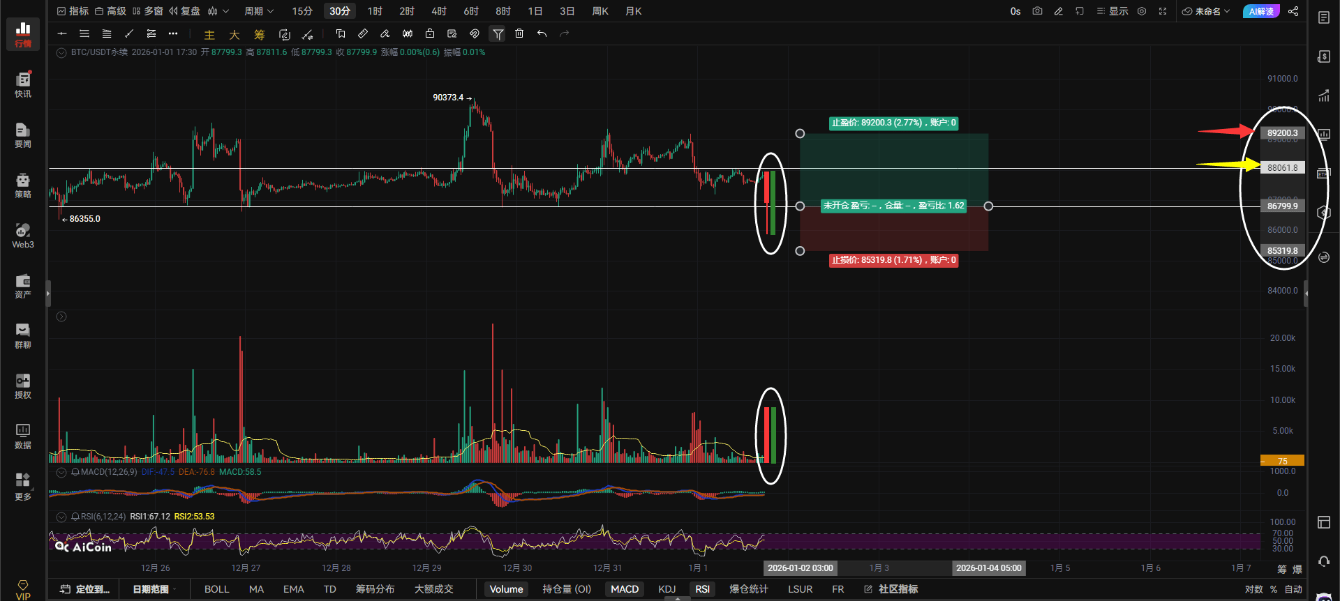
Task: Switch to the 1时 timeframe
Action: click(375, 11)
